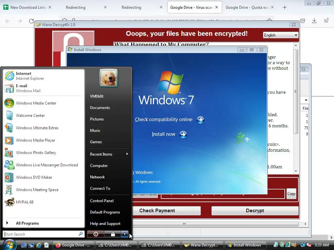
Task: Expand Recent Items submenu
Action: (x=109, y=154)
